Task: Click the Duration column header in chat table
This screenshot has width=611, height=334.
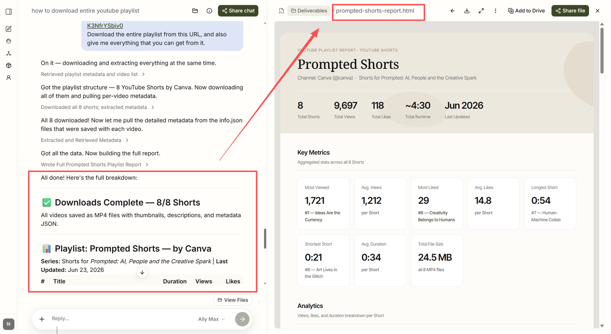Action: [x=175, y=281]
